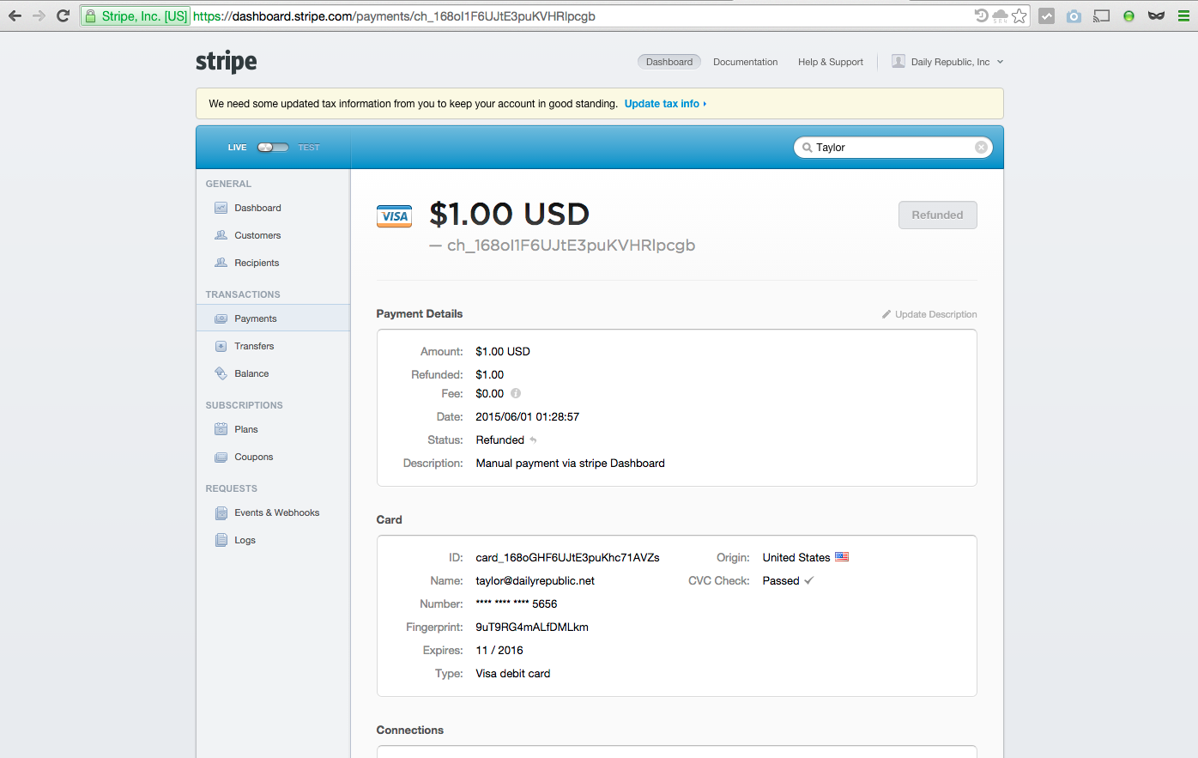Click the Coupons sidebar icon

tap(221, 457)
